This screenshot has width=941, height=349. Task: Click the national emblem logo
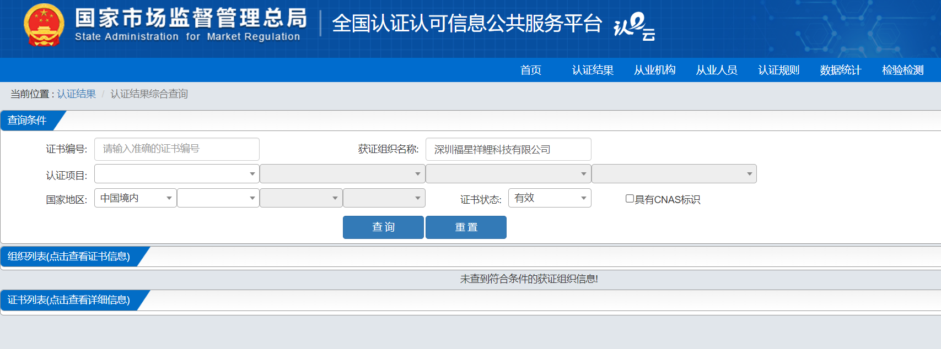(44, 25)
